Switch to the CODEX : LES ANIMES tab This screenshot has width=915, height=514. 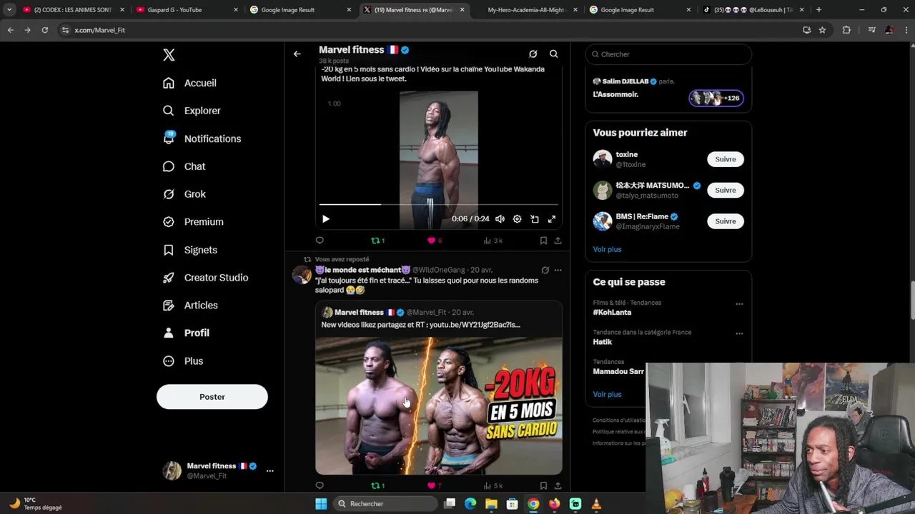(x=73, y=10)
